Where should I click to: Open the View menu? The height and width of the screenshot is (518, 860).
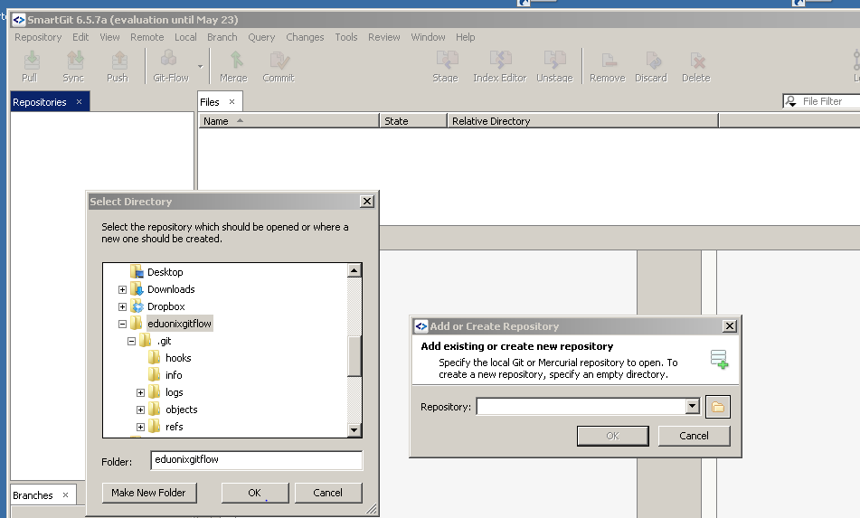(109, 37)
